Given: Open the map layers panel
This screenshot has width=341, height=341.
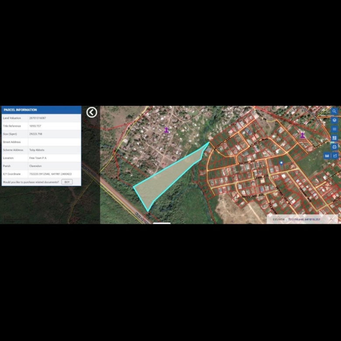Looking at the screenshot, I should [x=334, y=120].
